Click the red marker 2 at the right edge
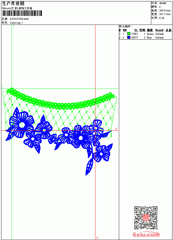Image resolution: width=173 pixels, height=240 pixels. click(x=116, y=129)
